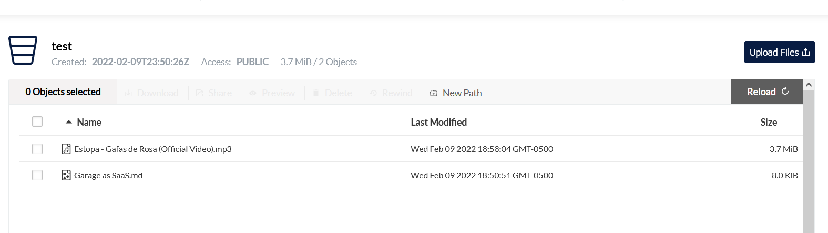Click the Rewind toolbar option
The height and width of the screenshot is (233, 828).
(x=392, y=93)
